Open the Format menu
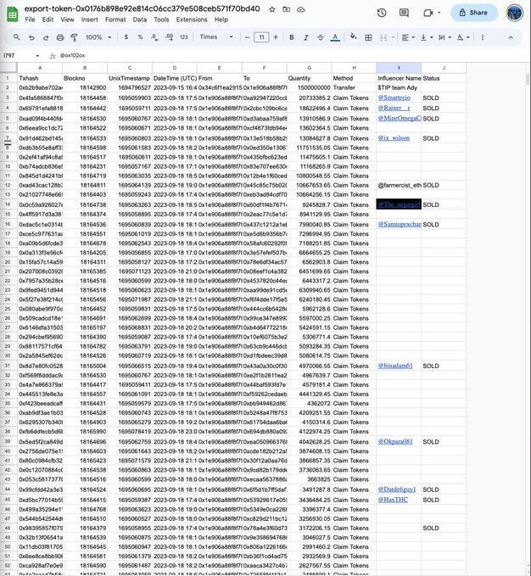 point(115,20)
